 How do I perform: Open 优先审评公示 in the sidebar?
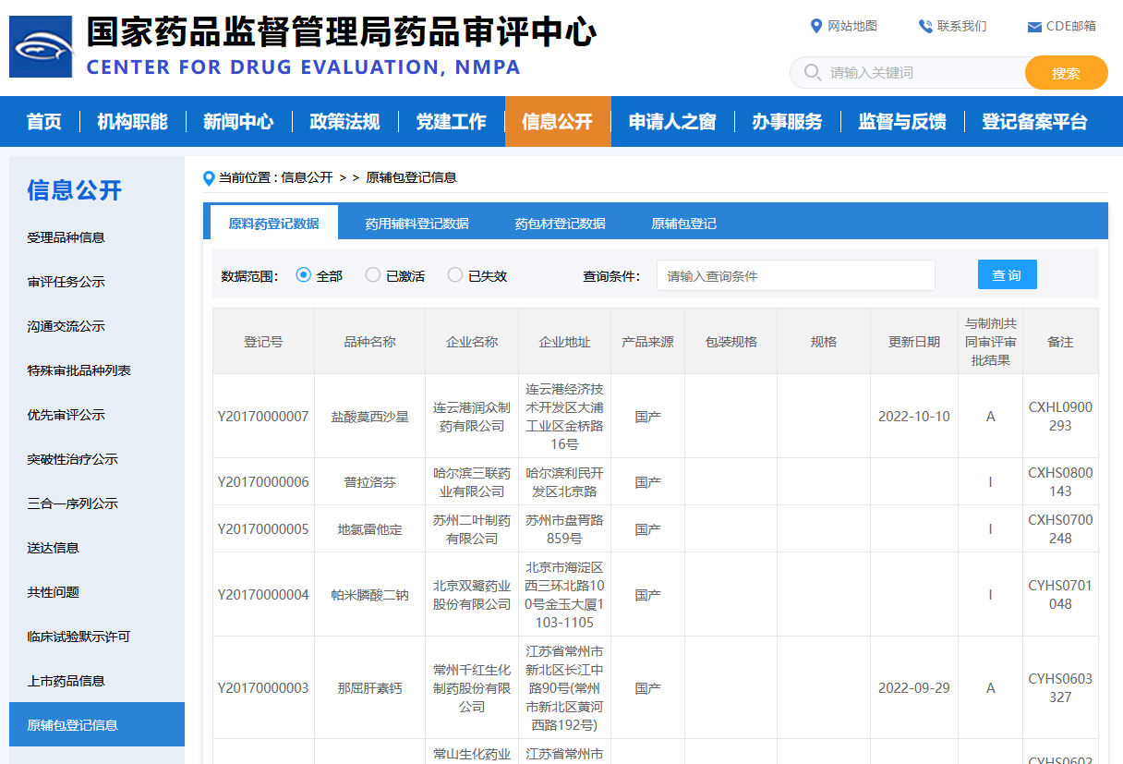click(66, 415)
